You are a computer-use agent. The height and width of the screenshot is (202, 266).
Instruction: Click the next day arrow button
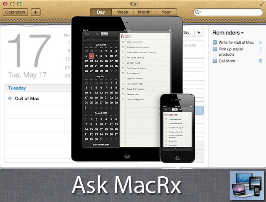coord(199,32)
